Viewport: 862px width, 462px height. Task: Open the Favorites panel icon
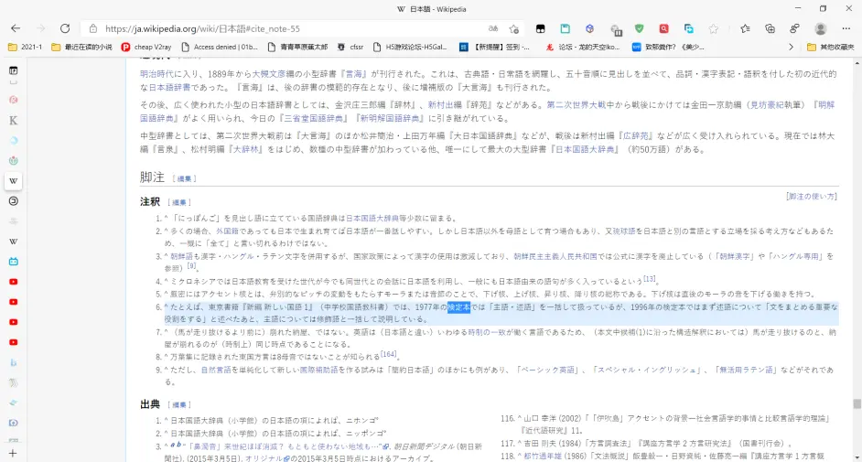pyautogui.click(x=745, y=28)
